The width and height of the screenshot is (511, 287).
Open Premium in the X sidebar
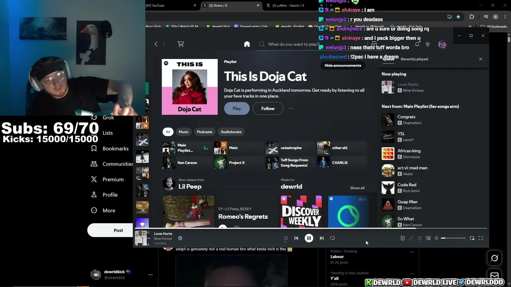pyautogui.click(x=107, y=179)
